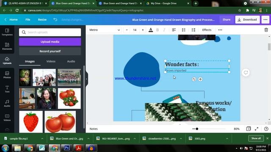Screen dimensions: 271x152
Task: Open the Uploads sidebar panel
Action: 7,61
